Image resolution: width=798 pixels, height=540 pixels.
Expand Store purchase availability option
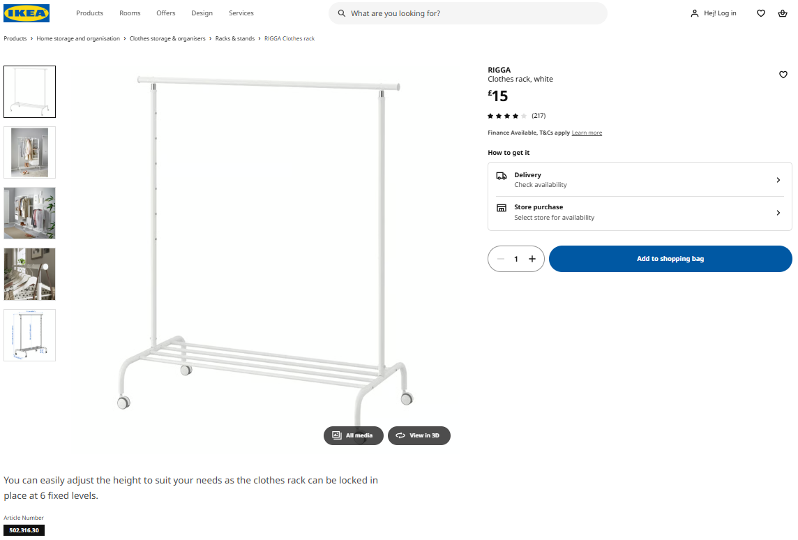[x=640, y=212]
